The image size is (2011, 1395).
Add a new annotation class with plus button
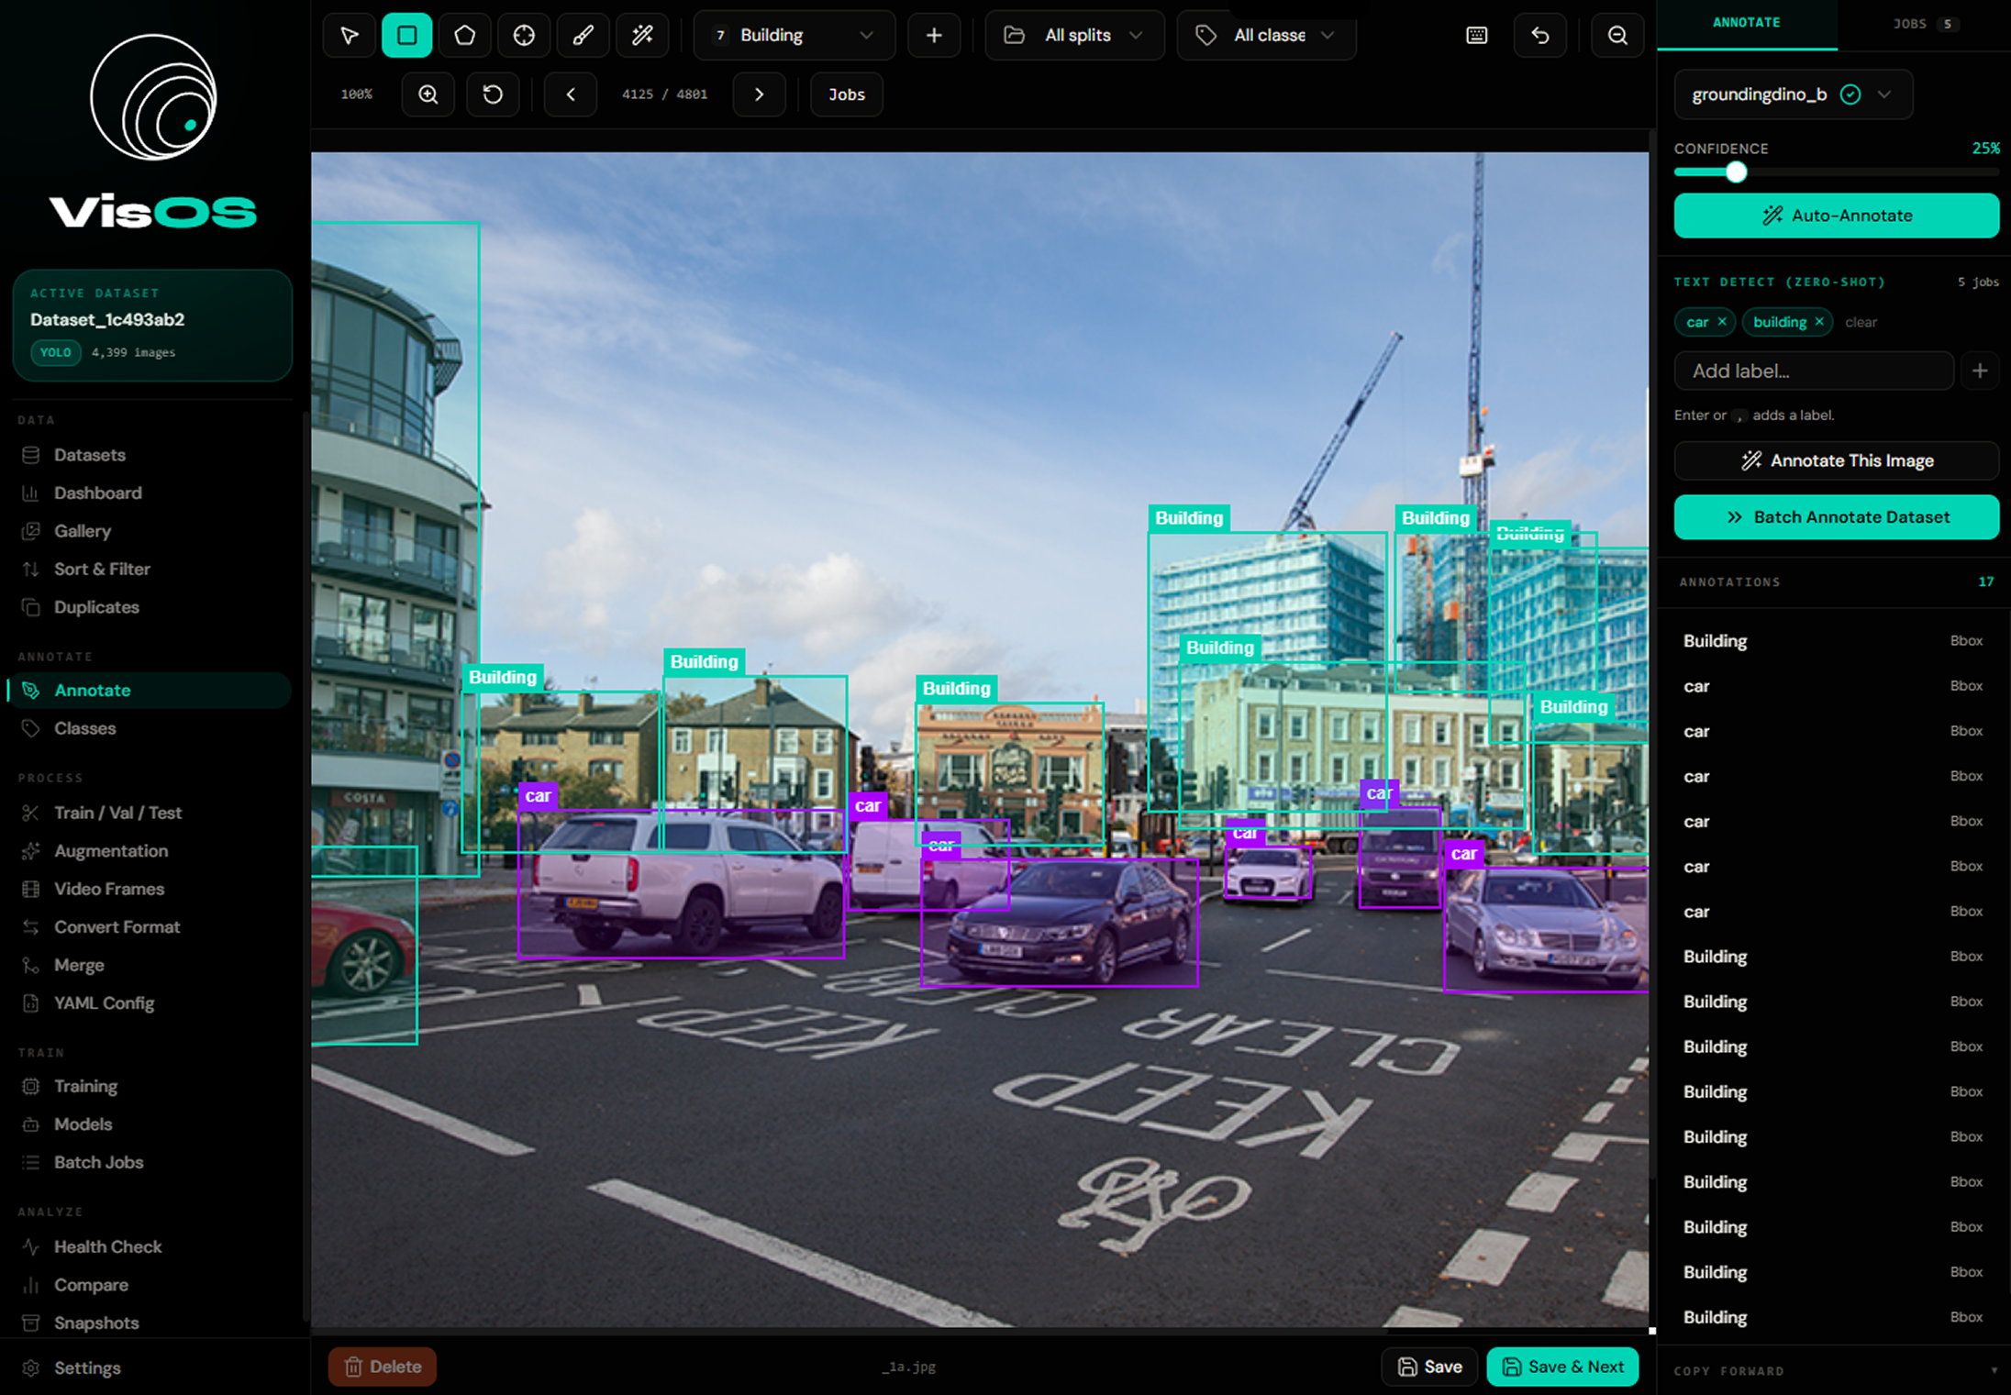pos(933,35)
